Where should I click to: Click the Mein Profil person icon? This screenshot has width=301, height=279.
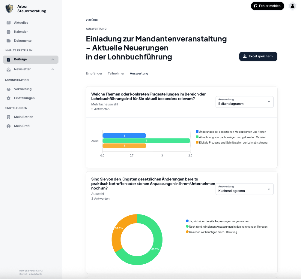click(9, 126)
